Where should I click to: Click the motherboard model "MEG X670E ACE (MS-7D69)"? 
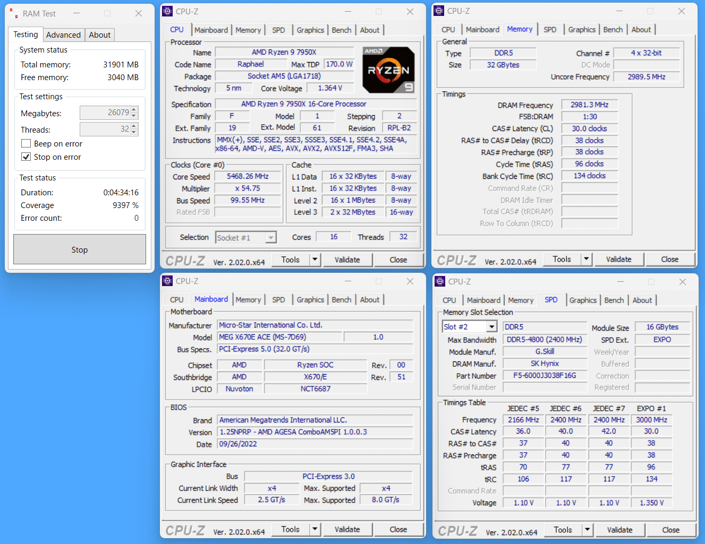(x=279, y=337)
